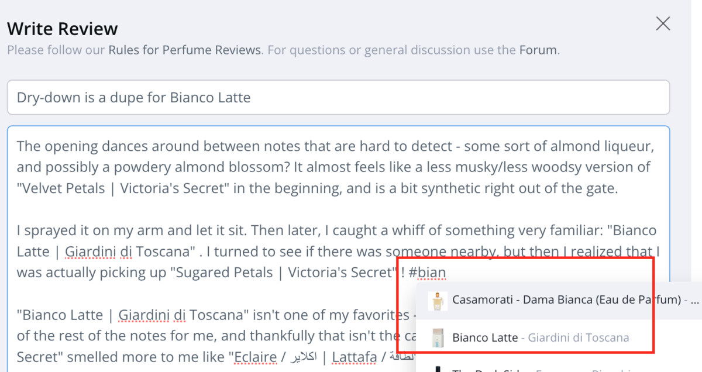Open the Forum link

coord(538,50)
